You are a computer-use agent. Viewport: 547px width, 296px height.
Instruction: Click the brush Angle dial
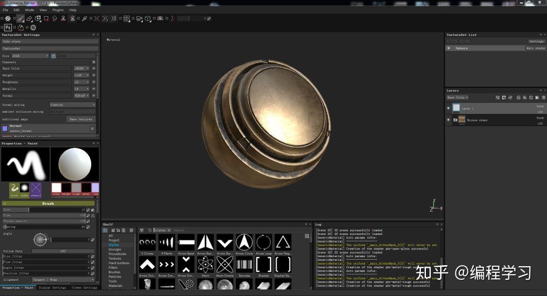click(x=40, y=239)
